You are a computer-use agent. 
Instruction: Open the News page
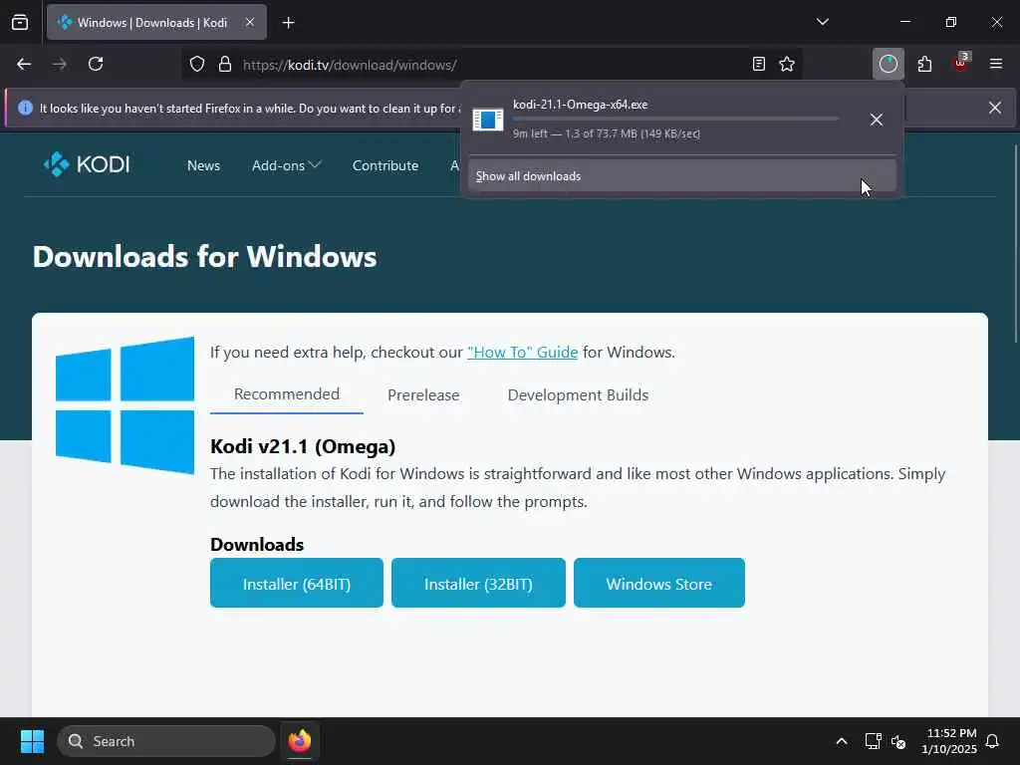coord(203,166)
